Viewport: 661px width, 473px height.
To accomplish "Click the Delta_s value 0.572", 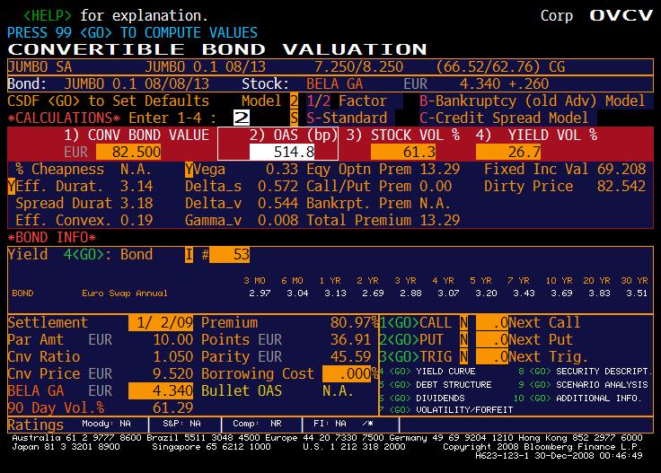I will tap(278, 186).
